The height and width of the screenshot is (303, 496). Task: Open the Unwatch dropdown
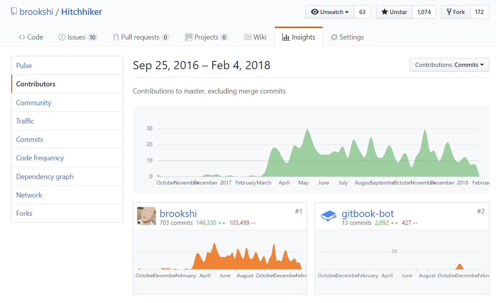click(330, 12)
